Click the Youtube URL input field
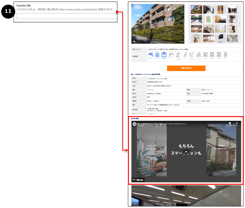This screenshot has width=245, height=208. click(x=66, y=16)
